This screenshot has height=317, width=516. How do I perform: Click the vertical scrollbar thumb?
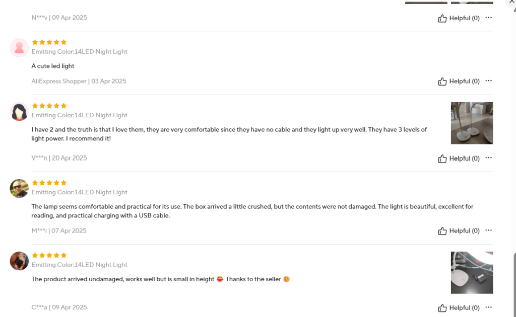pyautogui.click(x=514, y=282)
